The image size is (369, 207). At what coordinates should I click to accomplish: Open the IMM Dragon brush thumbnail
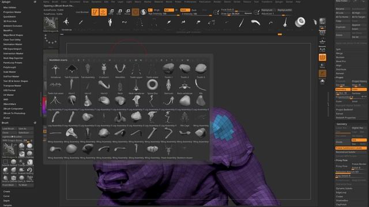pos(51,24)
